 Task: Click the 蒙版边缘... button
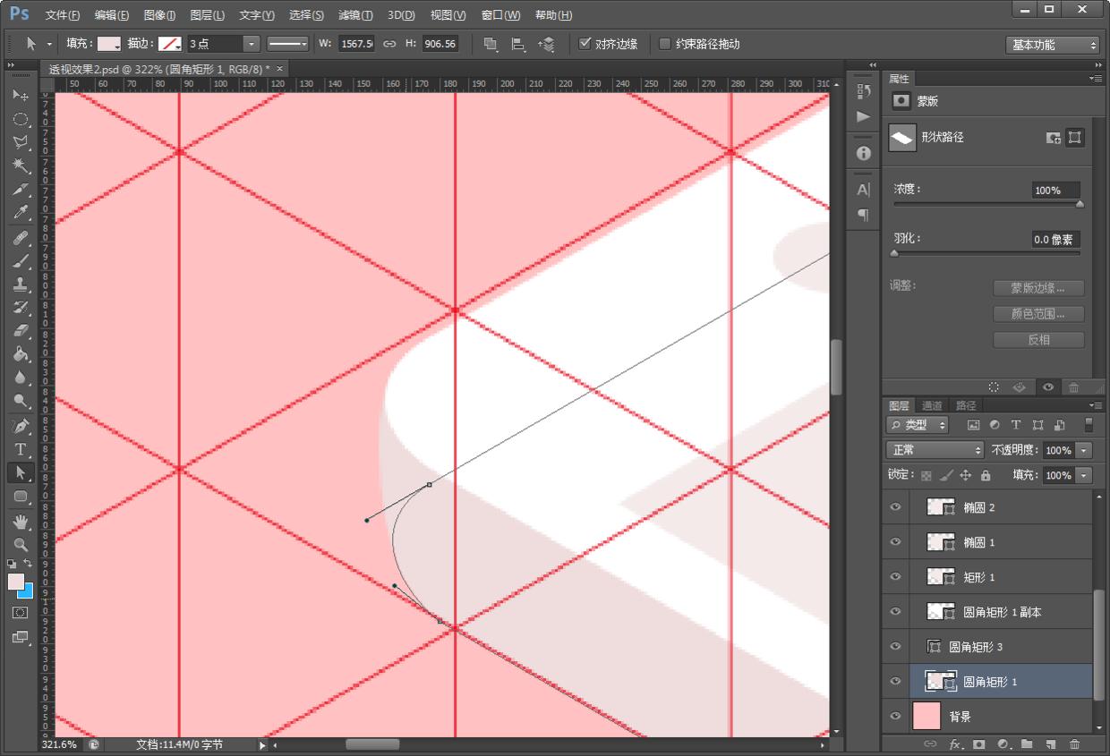click(1038, 288)
